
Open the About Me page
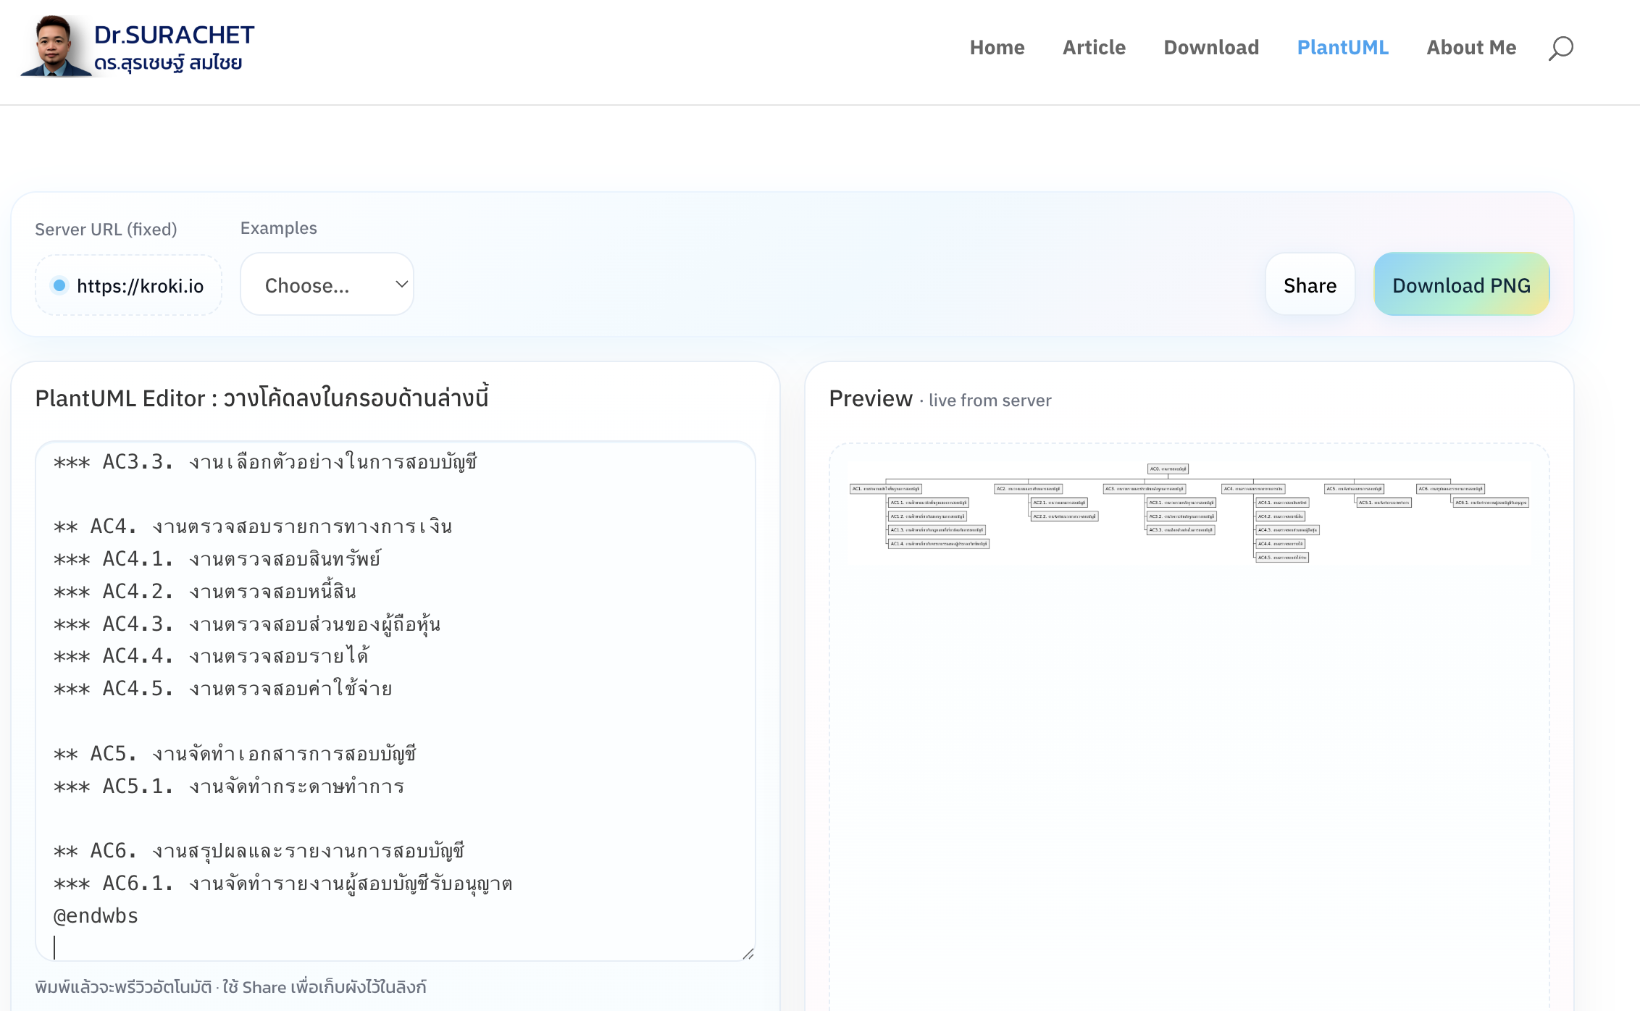1471,48
